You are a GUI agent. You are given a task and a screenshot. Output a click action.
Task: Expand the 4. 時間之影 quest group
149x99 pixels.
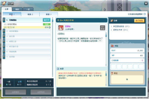(4, 41)
